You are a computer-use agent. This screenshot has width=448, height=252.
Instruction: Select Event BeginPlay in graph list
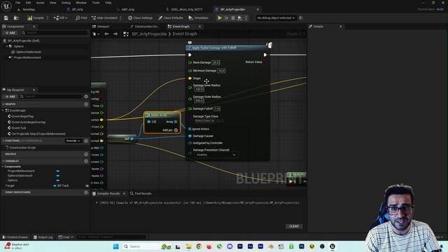tap(22, 116)
